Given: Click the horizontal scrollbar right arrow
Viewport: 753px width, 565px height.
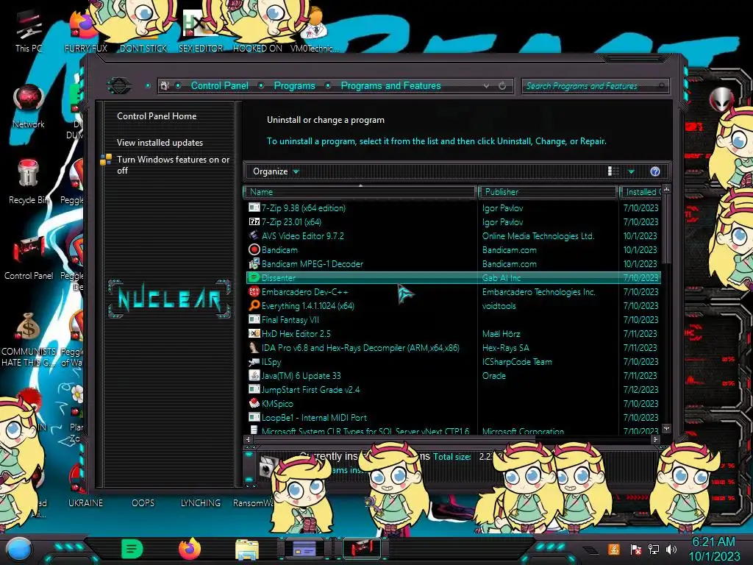Looking at the screenshot, I should 655,439.
